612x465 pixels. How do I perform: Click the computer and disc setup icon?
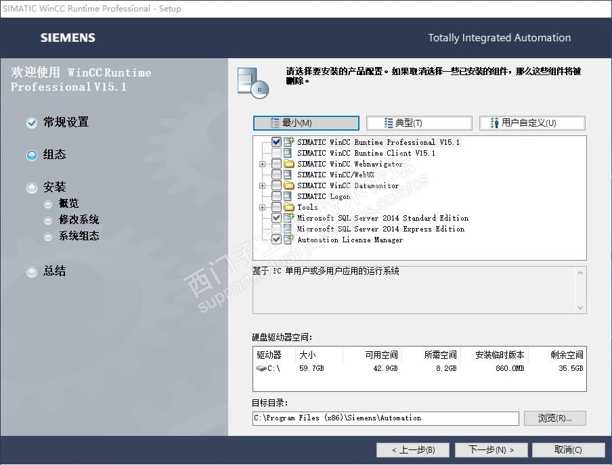[x=253, y=83]
